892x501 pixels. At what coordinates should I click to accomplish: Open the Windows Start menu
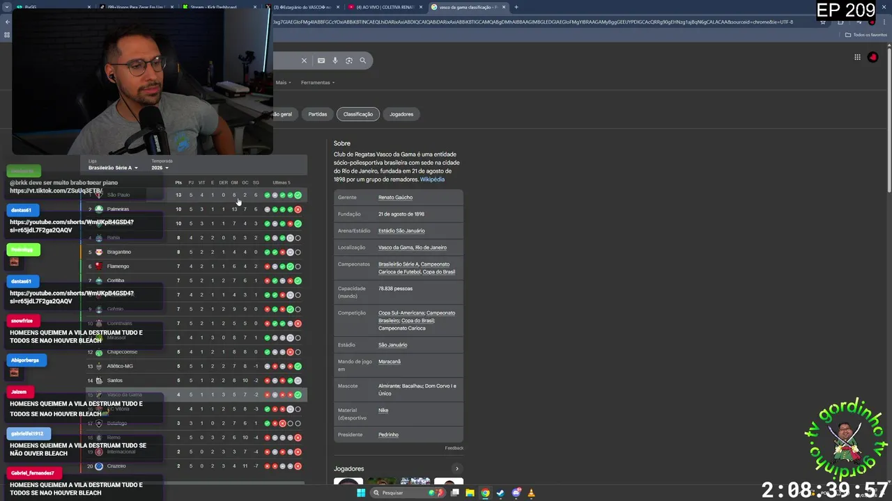click(361, 493)
